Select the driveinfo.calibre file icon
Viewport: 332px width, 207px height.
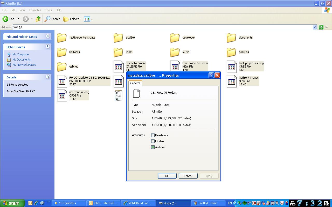[x=119, y=67]
